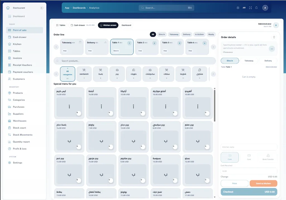
Task: Show more order line cards with right arrow
Action: click(x=213, y=47)
